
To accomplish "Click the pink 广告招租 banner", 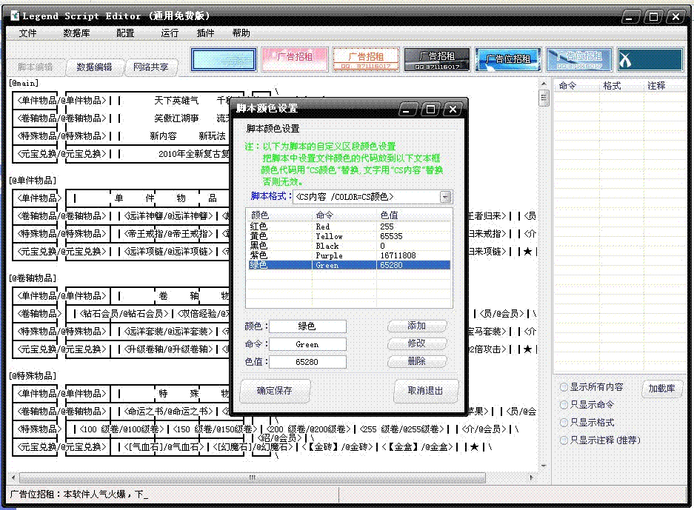I will coord(294,60).
